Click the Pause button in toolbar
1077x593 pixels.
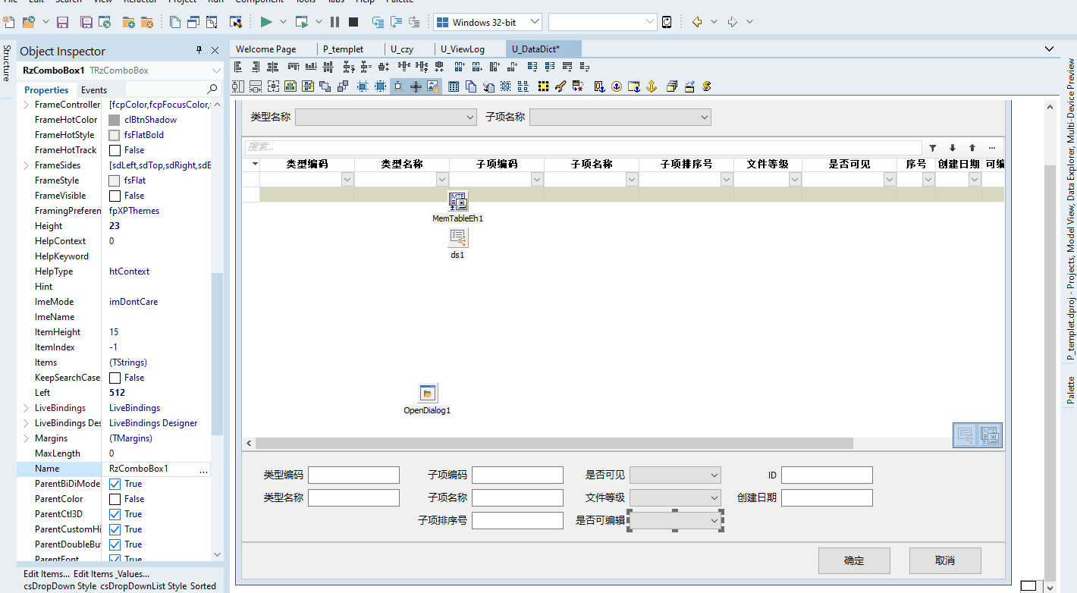334,22
